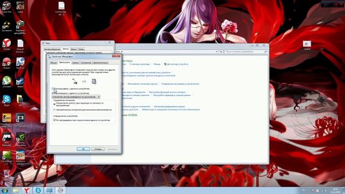Click the system tray clock
345x194 pixels.
coord(335,190)
